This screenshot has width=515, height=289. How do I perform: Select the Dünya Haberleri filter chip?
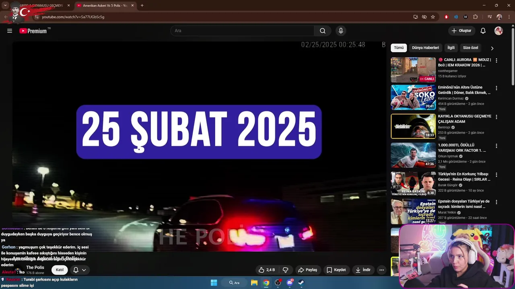[x=425, y=48]
